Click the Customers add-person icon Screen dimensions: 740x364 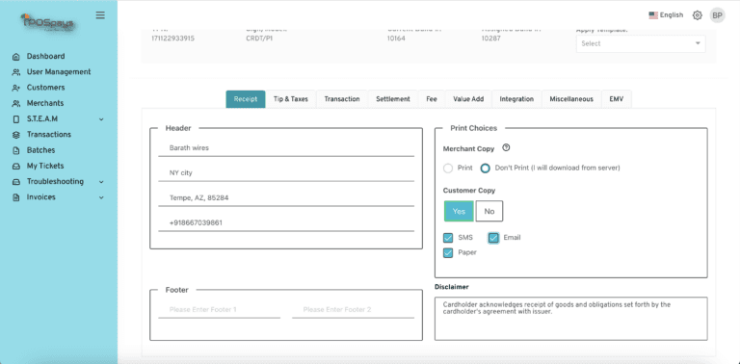tap(16, 88)
